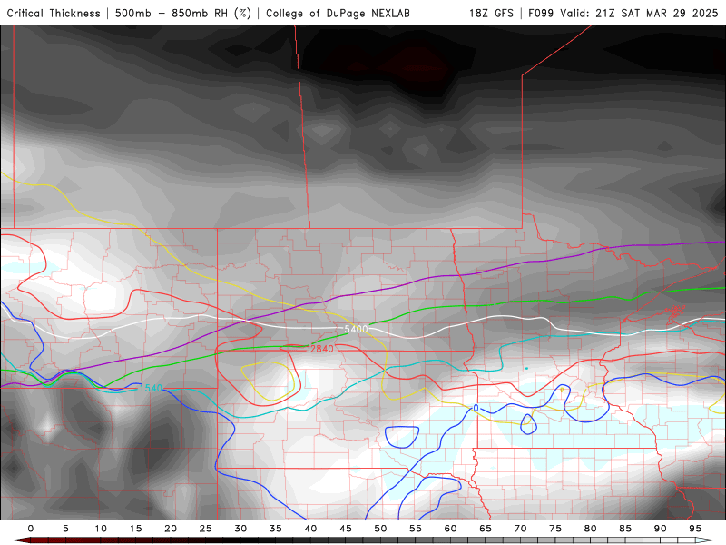Click the colorbar tick label "55"
Image resolution: width=726 pixels, height=545 pixels.
pyautogui.click(x=416, y=529)
